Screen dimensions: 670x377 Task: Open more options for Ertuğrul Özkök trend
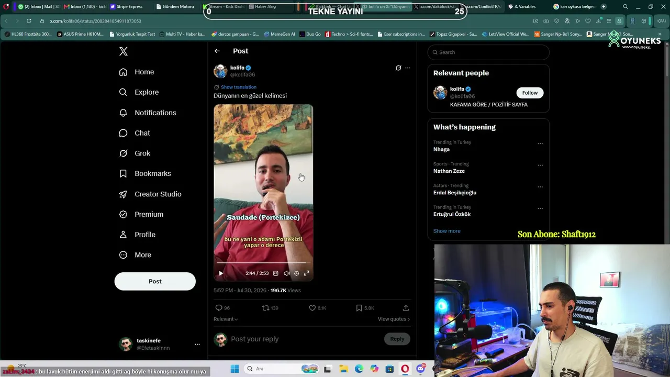(540, 208)
